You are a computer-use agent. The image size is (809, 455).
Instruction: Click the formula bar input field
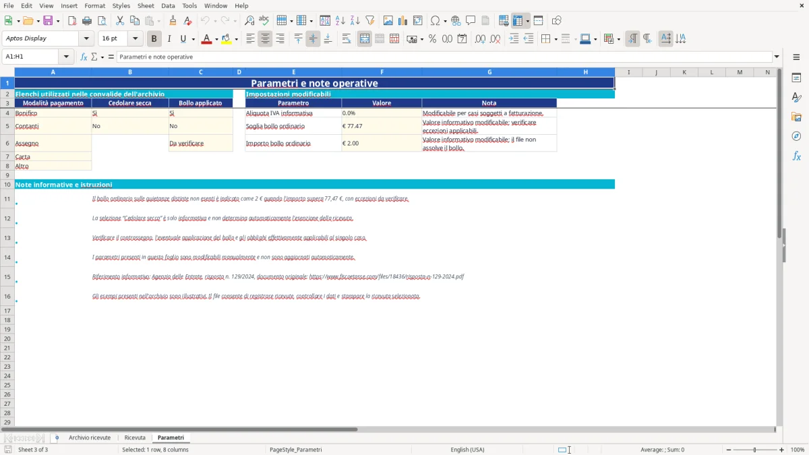coord(444,57)
